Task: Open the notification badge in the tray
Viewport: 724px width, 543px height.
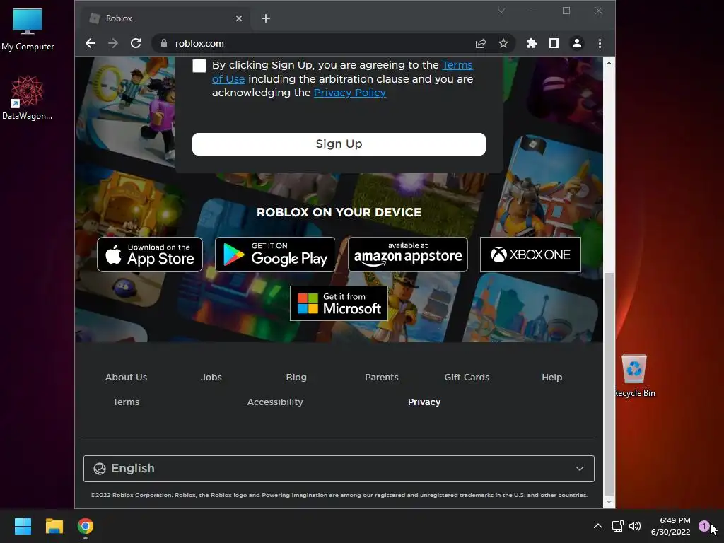Action: click(703, 525)
